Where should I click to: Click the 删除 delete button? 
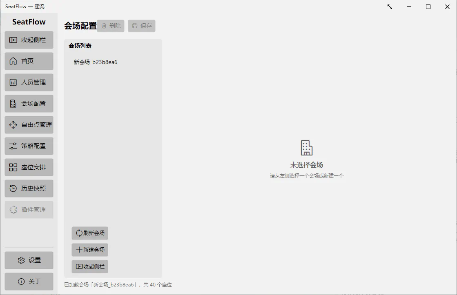pos(111,26)
